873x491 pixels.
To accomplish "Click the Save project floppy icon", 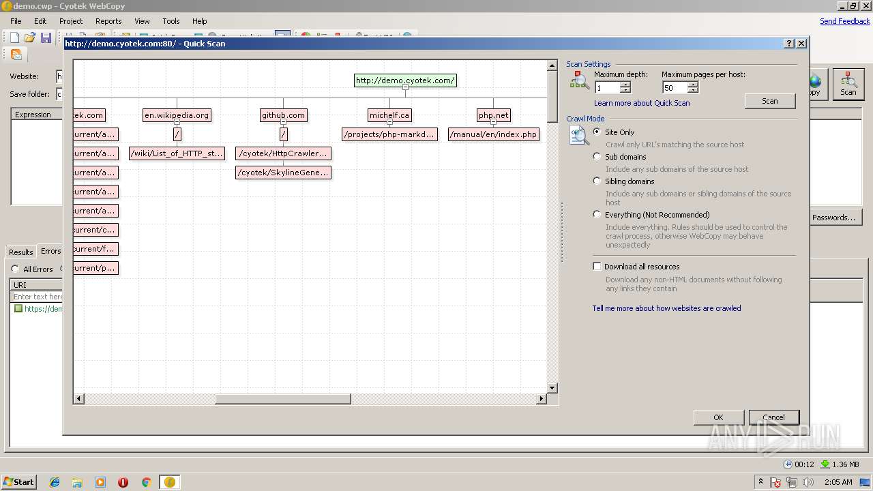I will point(46,38).
